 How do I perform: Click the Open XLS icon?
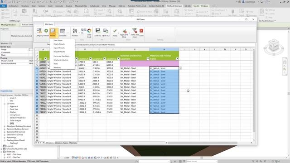pos(106,32)
